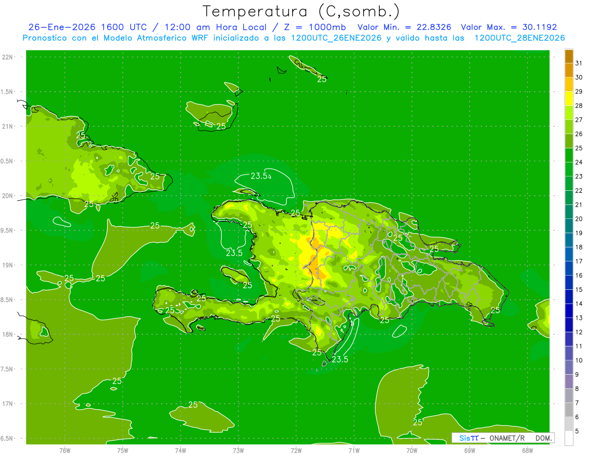Click the purple legend swatch between 9 and 10
Image resolution: width=592 pixels, height=457 pixels.
[x=569, y=367]
